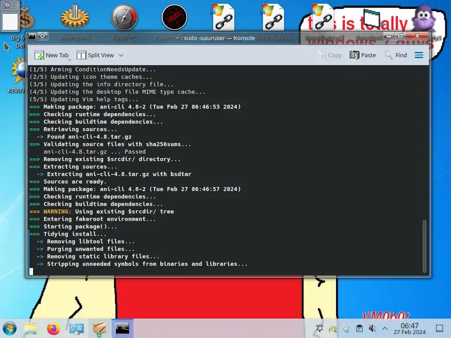Close the Konsole window
This screenshot has height=338, width=451.
point(418,36)
